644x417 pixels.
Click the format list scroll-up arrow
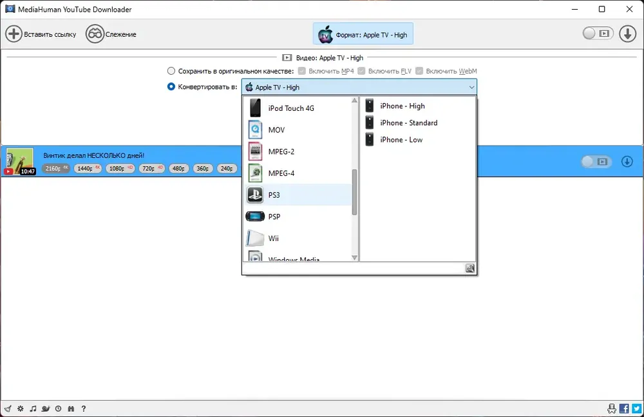354,101
